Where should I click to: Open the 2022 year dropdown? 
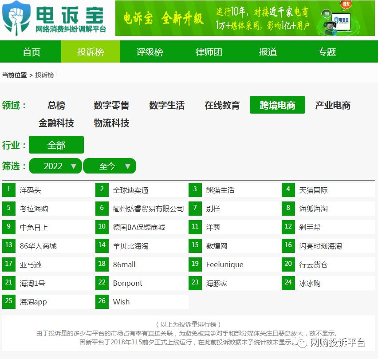click(x=55, y=166)
